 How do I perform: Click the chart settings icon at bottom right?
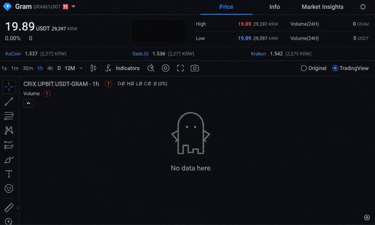coord(367,217)
